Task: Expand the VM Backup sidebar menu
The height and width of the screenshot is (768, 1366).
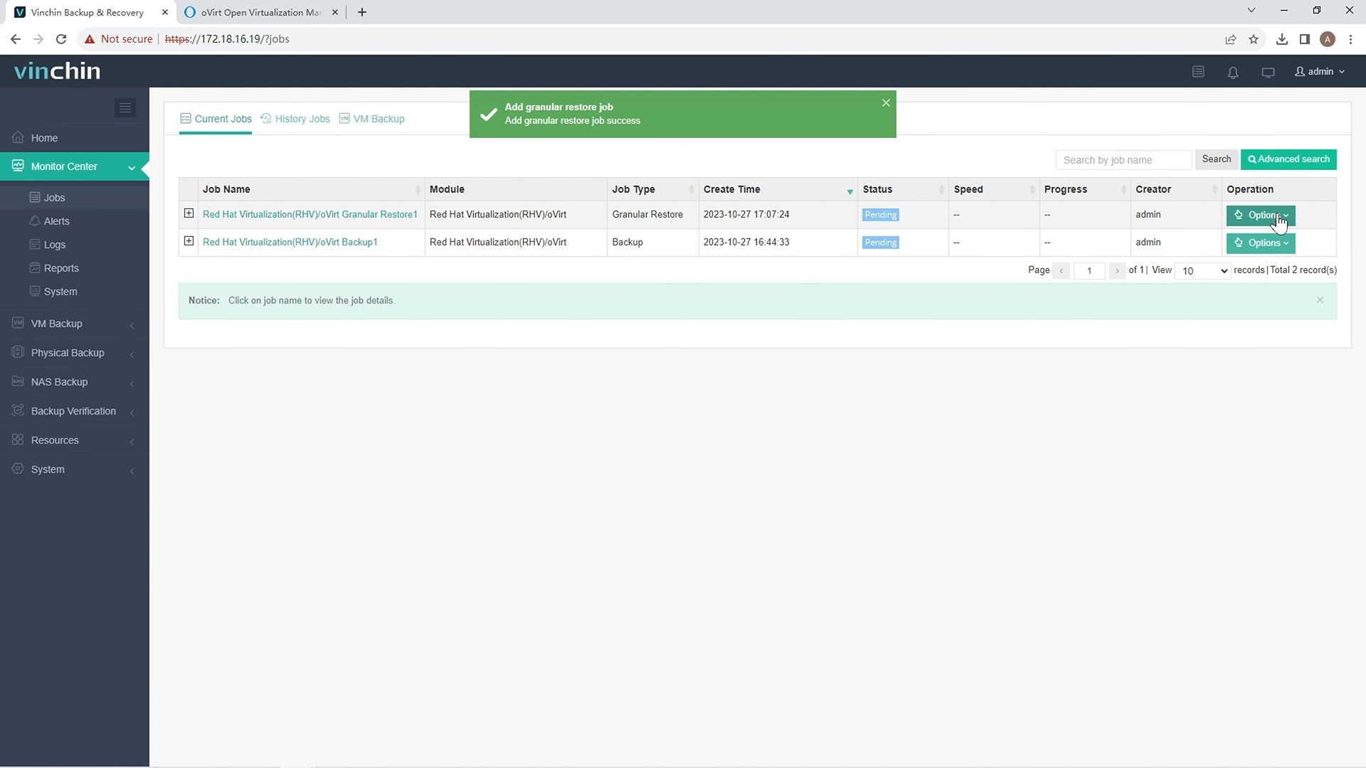Action: click(x=132, y=324)
